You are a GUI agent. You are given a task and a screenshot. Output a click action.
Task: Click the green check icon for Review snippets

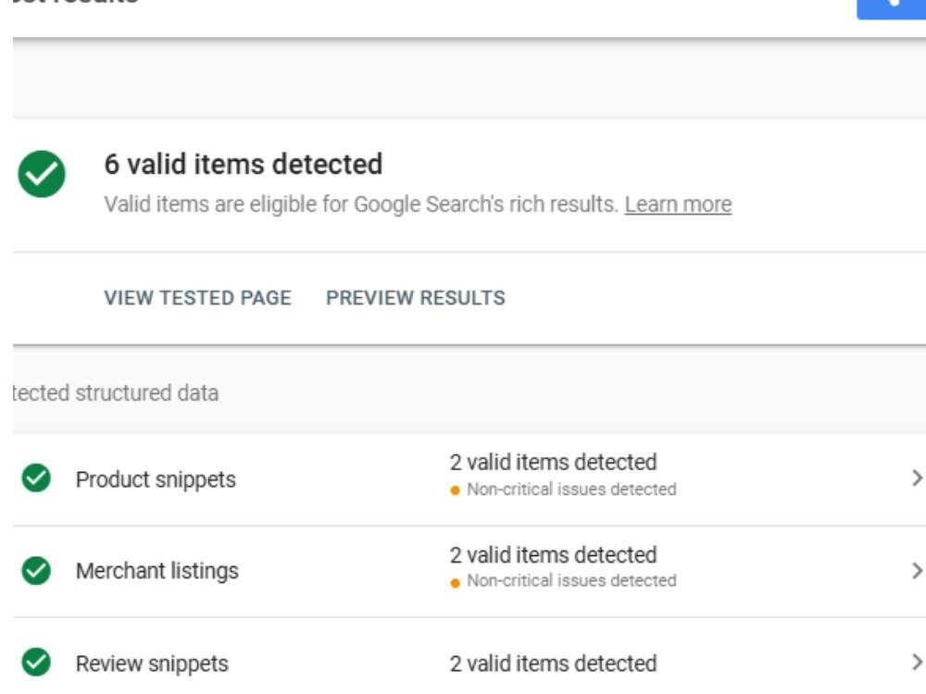pyautogui.click(x=36, y=663)
